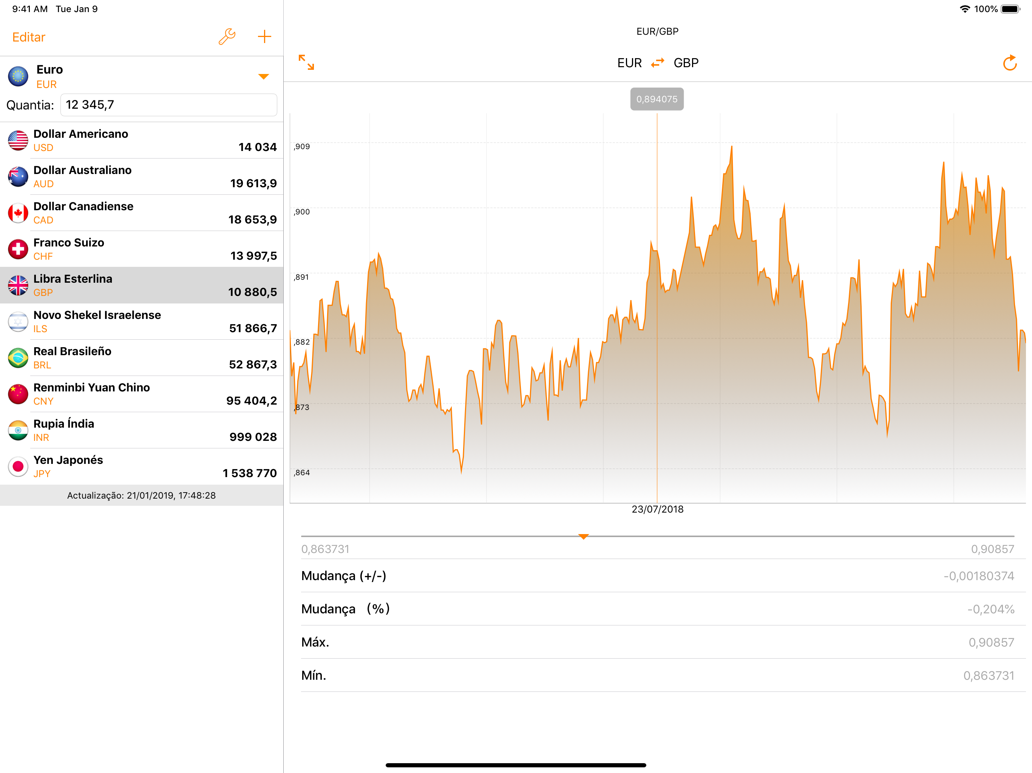This screenshot has width=1032, height=773.
Task: Open settings with the wrench icon
Action: coord(227,37)
